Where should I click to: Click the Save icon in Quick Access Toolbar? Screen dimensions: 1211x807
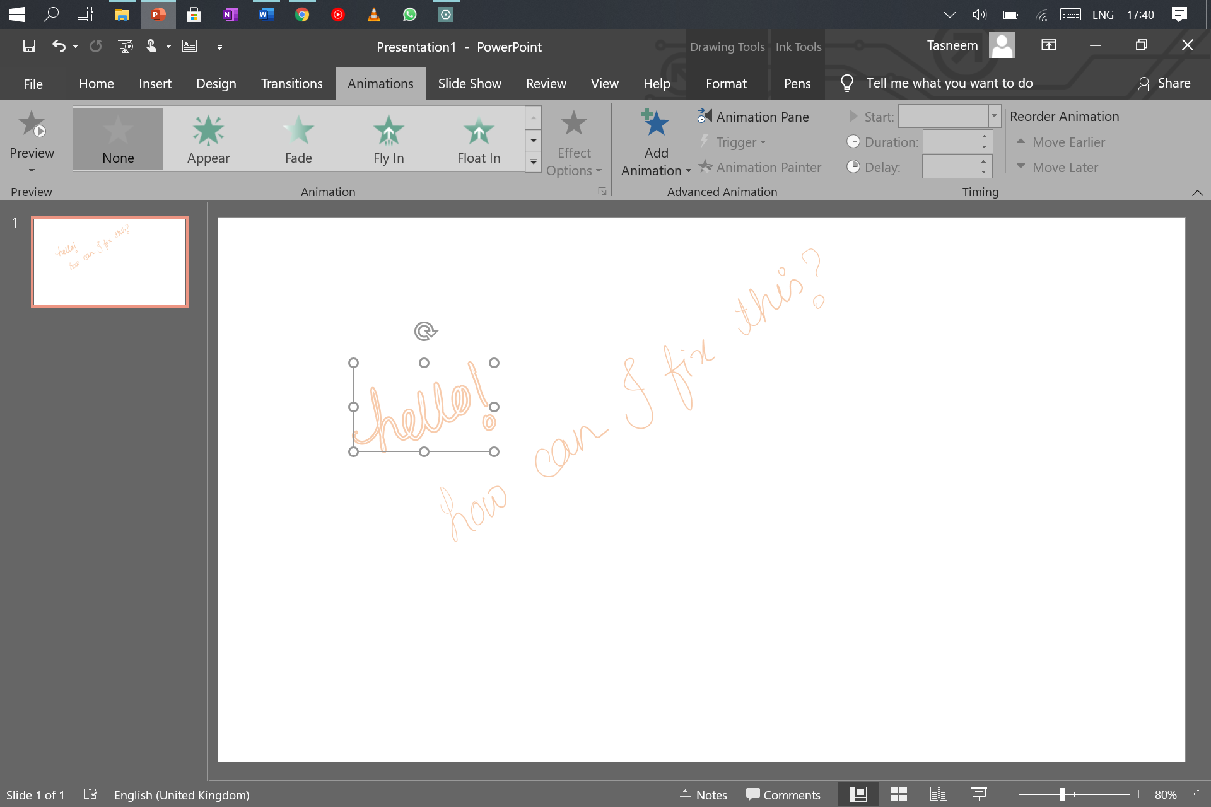29,46
